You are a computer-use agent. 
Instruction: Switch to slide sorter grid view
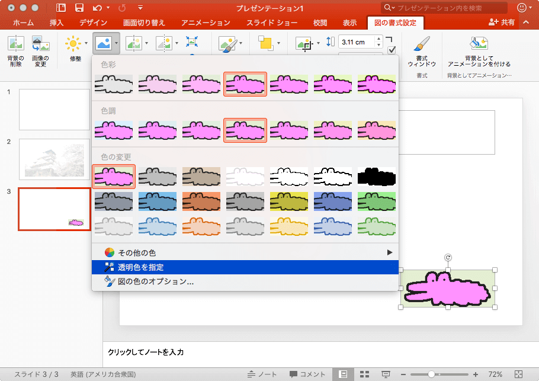click(364, 374)
